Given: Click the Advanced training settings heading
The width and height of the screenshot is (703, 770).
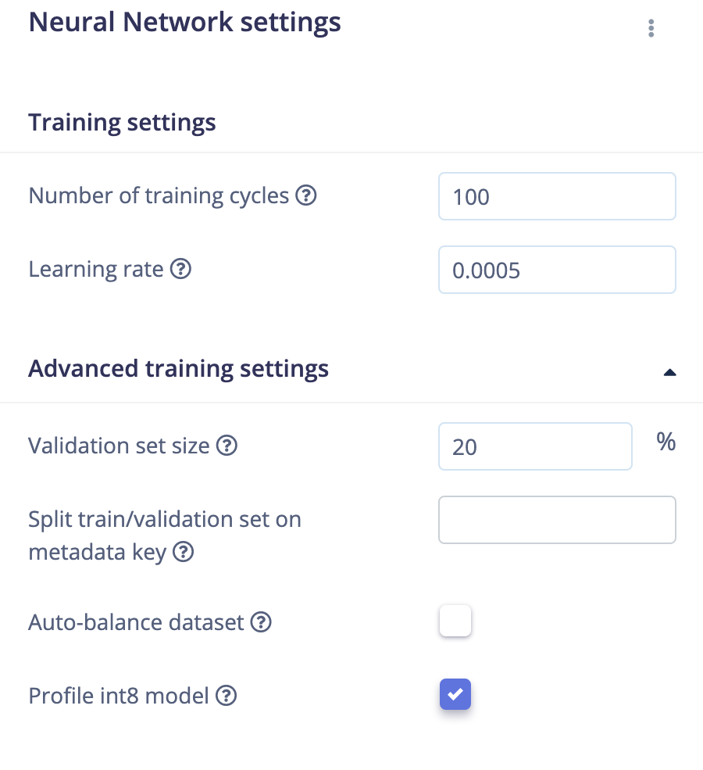Looking at the screenshot, I should (x=179, y=369).
